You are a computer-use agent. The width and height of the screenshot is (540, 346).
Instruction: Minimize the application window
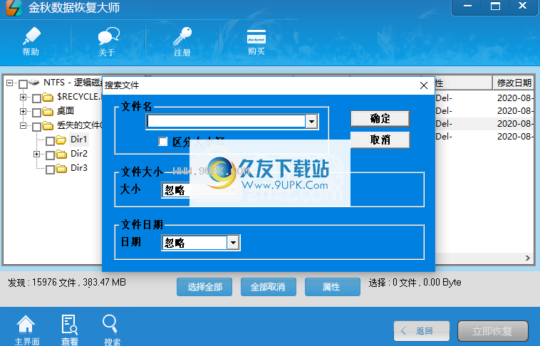[467, 6]
